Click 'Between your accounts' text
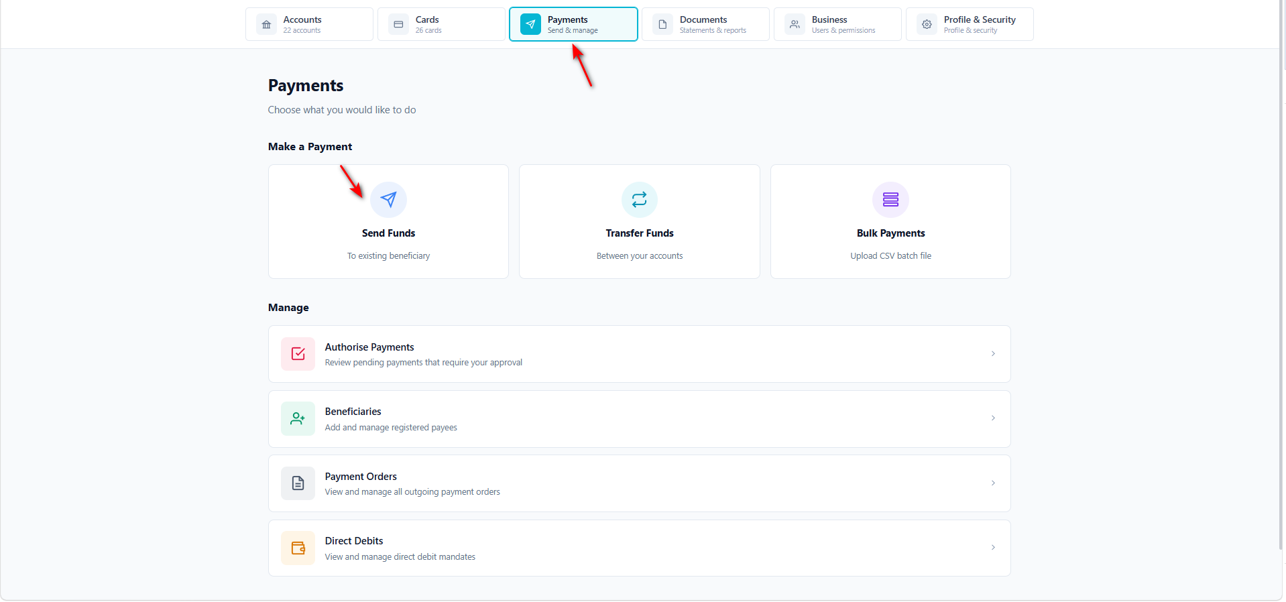Viewport: 1286px width, 602px height. coord(640,256)
